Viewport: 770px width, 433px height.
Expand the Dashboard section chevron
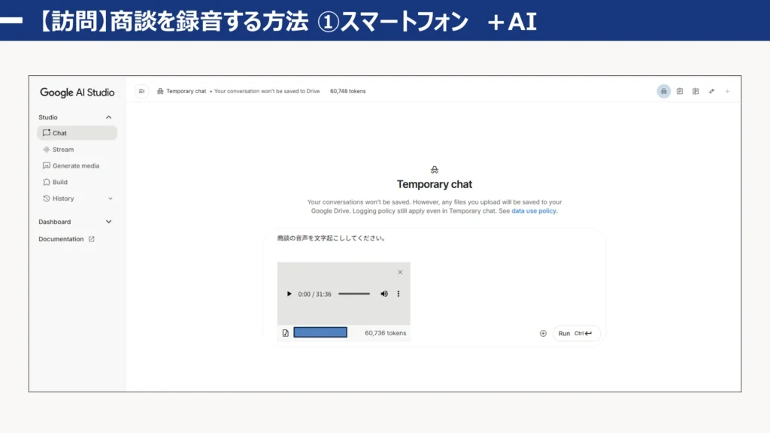click(x=108, y=222)
